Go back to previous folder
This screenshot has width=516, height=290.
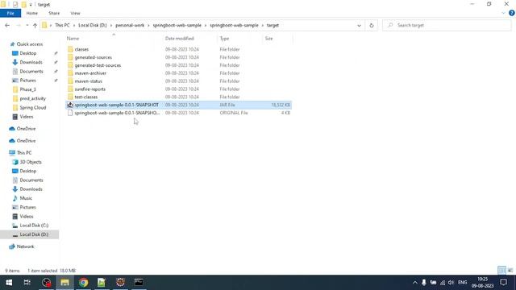point(7,25)
